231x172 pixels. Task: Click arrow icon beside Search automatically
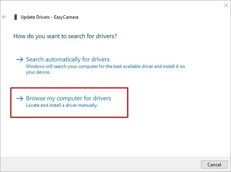point(20,59)
